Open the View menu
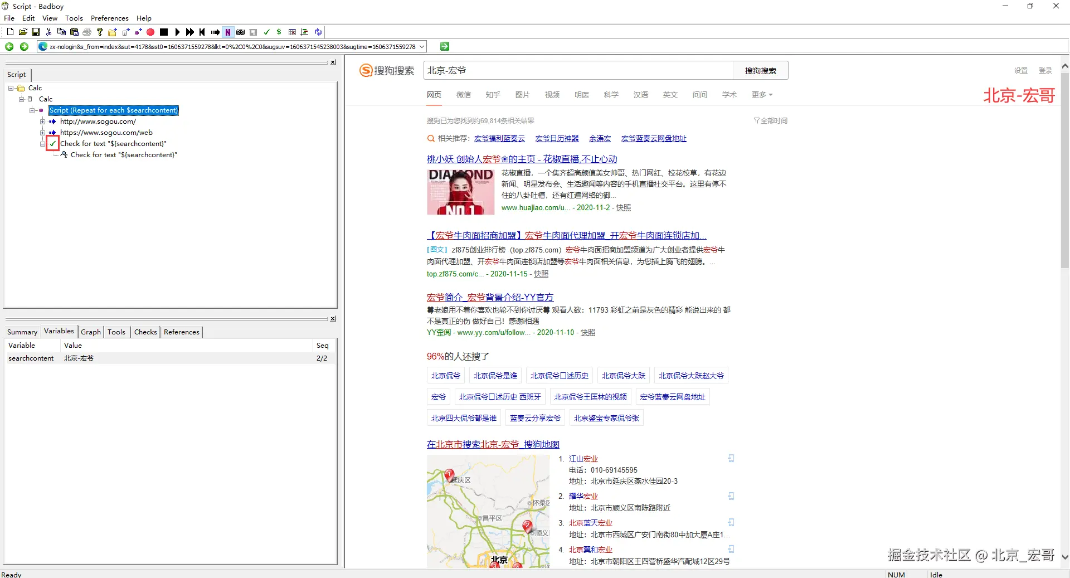This screenshot has width=1070, height=578. [50, 18]
